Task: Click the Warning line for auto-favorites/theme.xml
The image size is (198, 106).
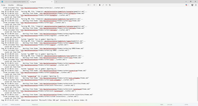Action: click(46, 83)
